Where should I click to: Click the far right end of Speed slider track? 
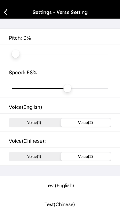[x=107, y=88]
